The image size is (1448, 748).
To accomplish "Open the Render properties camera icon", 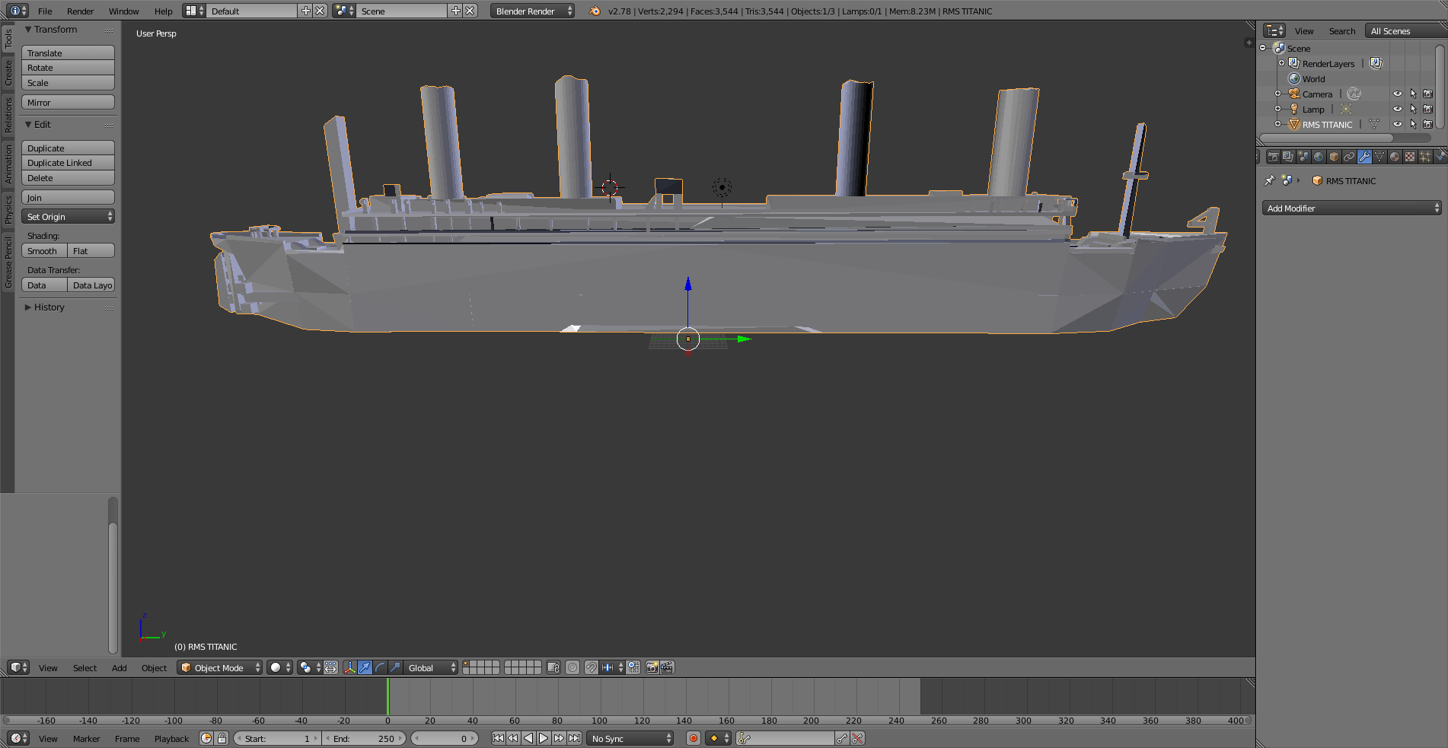I will tap(1273, 157).
